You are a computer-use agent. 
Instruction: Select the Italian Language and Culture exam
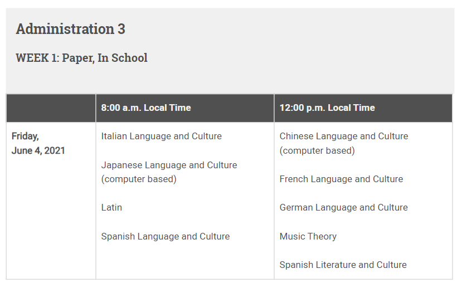pos(161,136)
